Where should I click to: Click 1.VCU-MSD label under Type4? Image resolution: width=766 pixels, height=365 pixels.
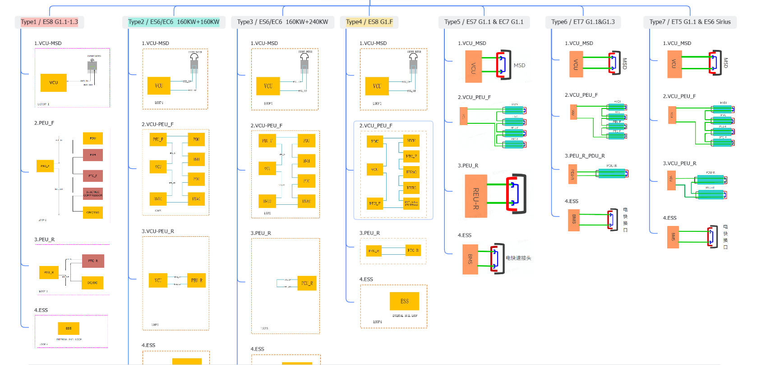coord(373,43)
